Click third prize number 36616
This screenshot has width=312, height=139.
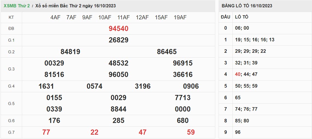coord(183,75)
